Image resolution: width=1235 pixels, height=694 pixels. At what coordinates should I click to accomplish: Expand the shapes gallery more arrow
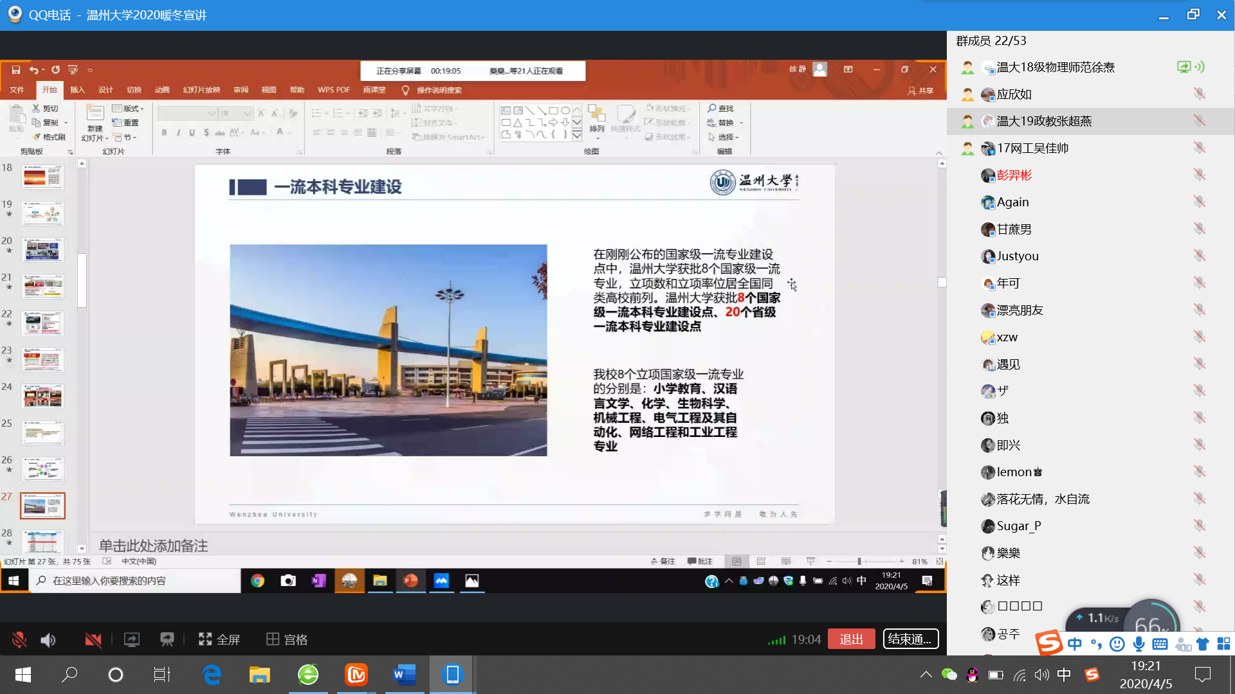coord(577,136)
